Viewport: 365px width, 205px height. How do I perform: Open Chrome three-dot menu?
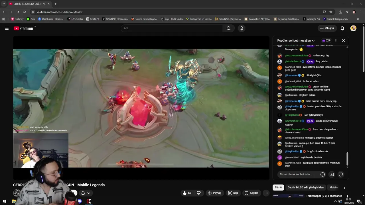click(x=361, y=12)
